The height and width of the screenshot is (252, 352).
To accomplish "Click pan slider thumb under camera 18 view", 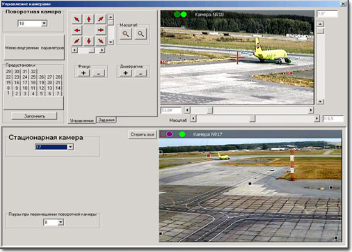I will pos(210,110).
